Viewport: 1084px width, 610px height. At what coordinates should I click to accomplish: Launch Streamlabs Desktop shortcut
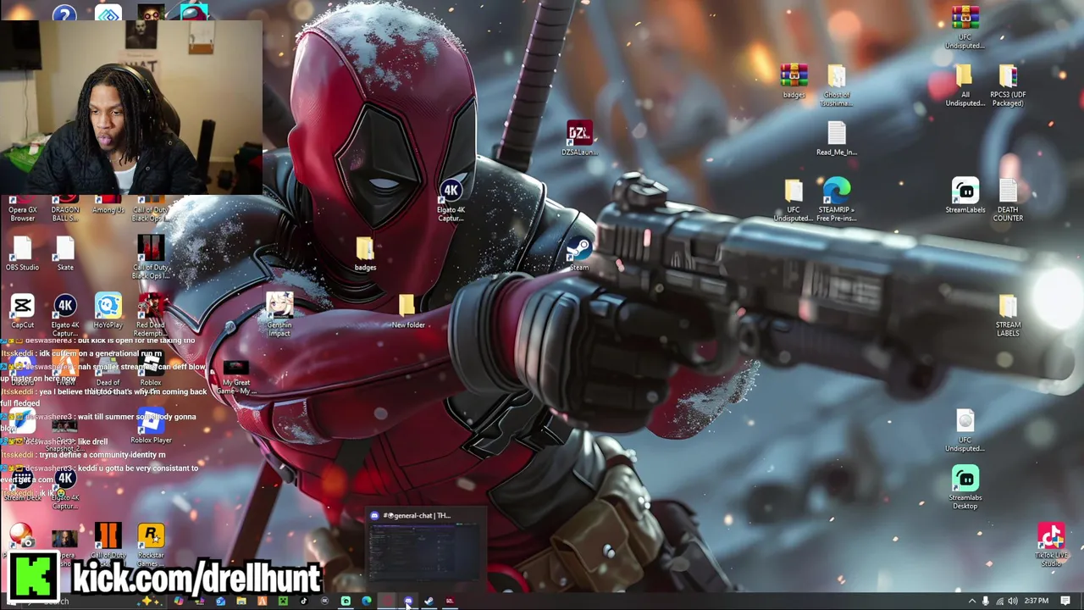965,487
